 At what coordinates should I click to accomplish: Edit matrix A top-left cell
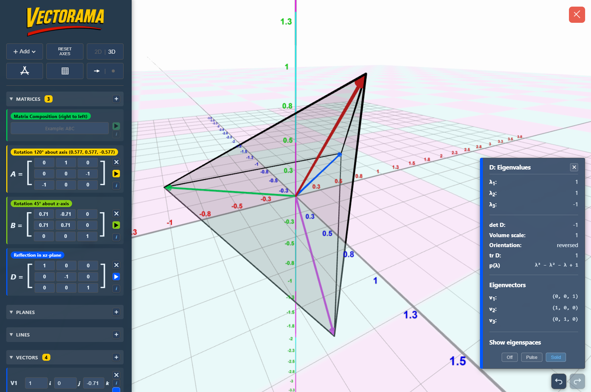tap(44, 163)
